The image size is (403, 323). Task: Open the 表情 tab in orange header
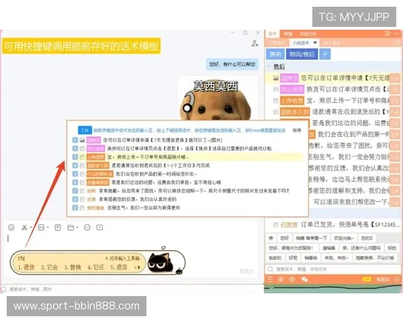coord(288,34)
